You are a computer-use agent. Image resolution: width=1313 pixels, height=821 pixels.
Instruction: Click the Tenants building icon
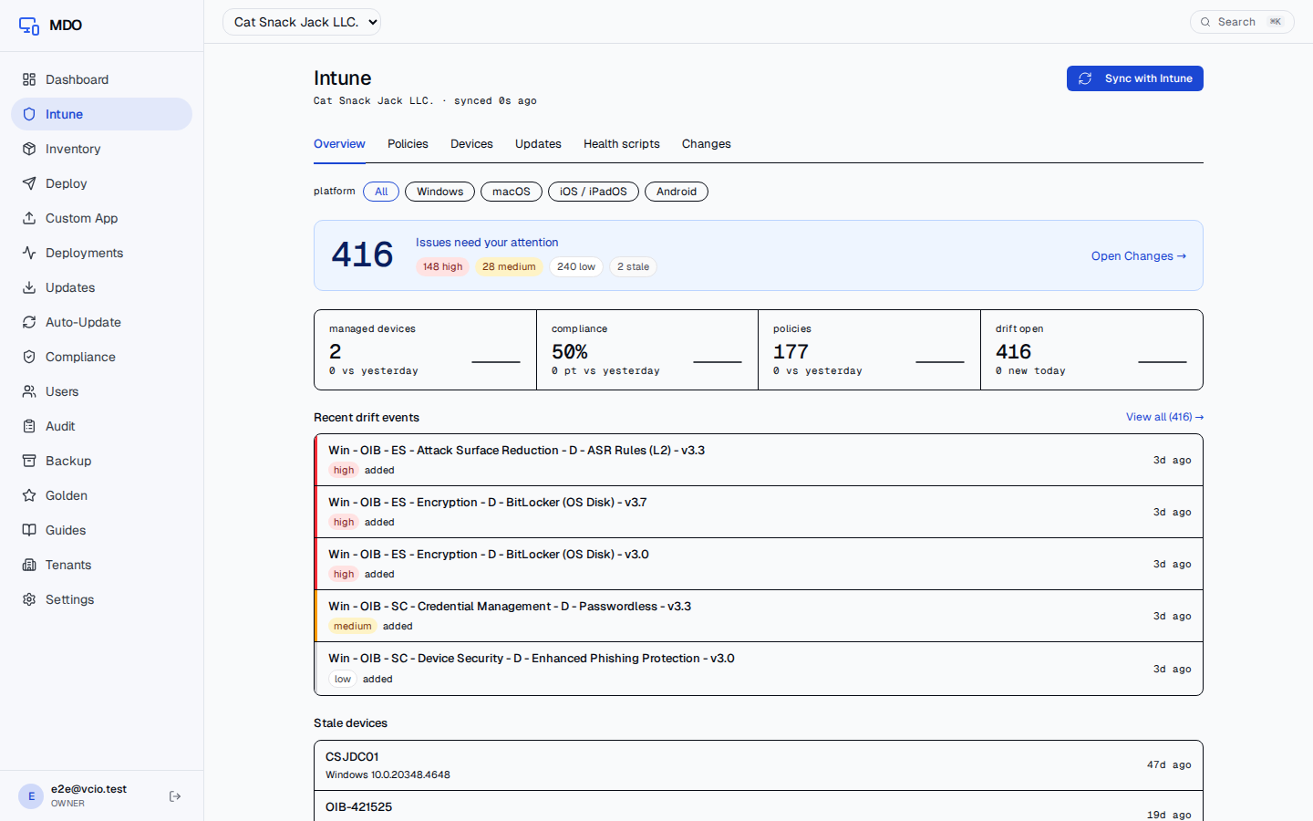29,565
